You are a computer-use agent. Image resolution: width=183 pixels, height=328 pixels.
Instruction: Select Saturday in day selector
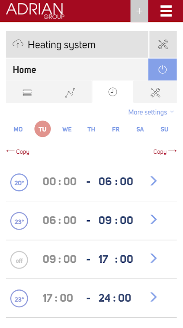click(140, 129)
